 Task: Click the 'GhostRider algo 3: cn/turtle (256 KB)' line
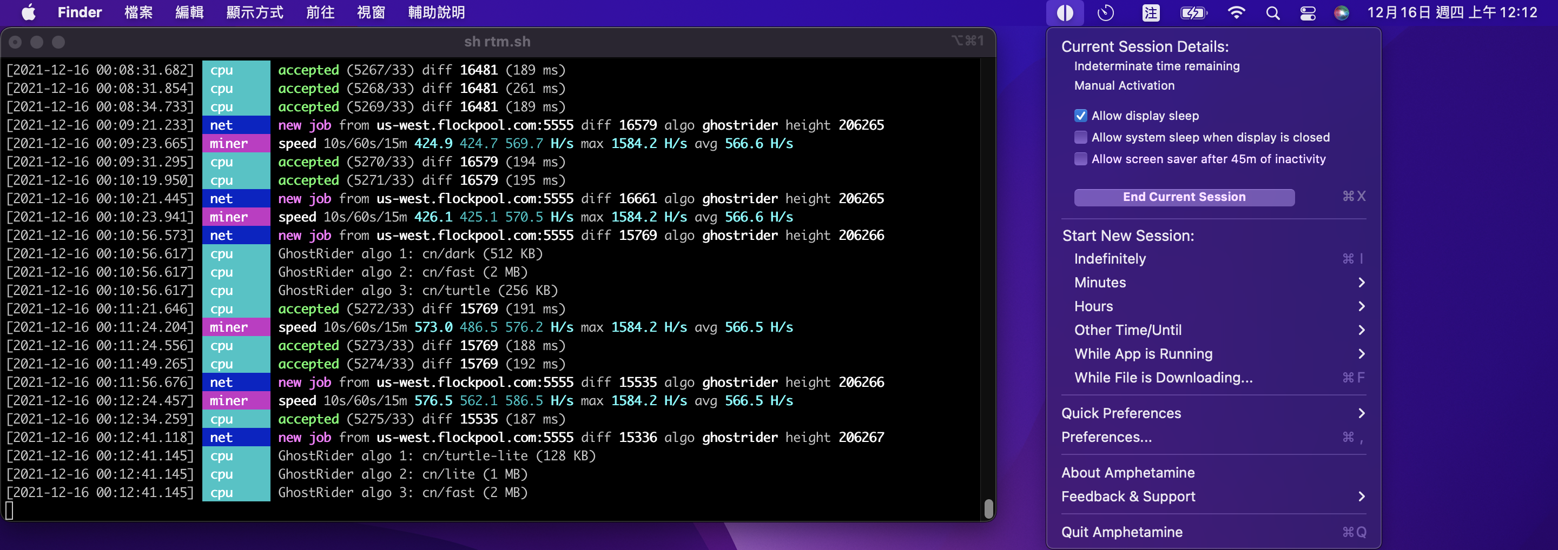[x=418, y=290]
